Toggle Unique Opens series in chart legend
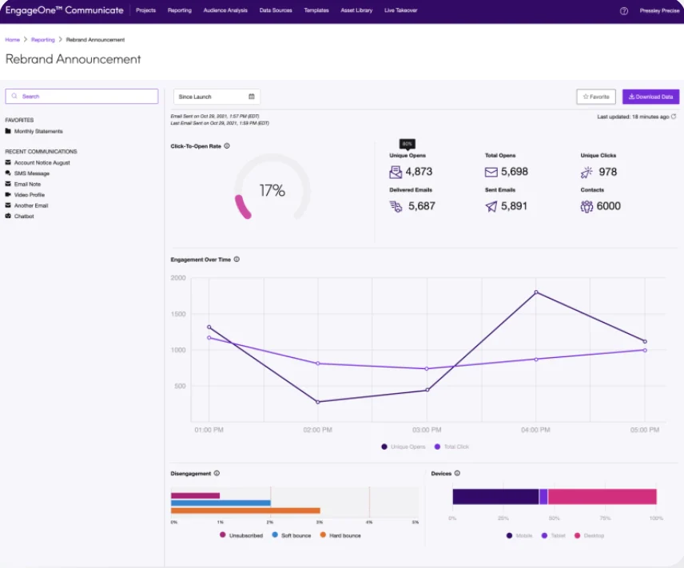Screen dimensions: 684x568 click(403, 447)
